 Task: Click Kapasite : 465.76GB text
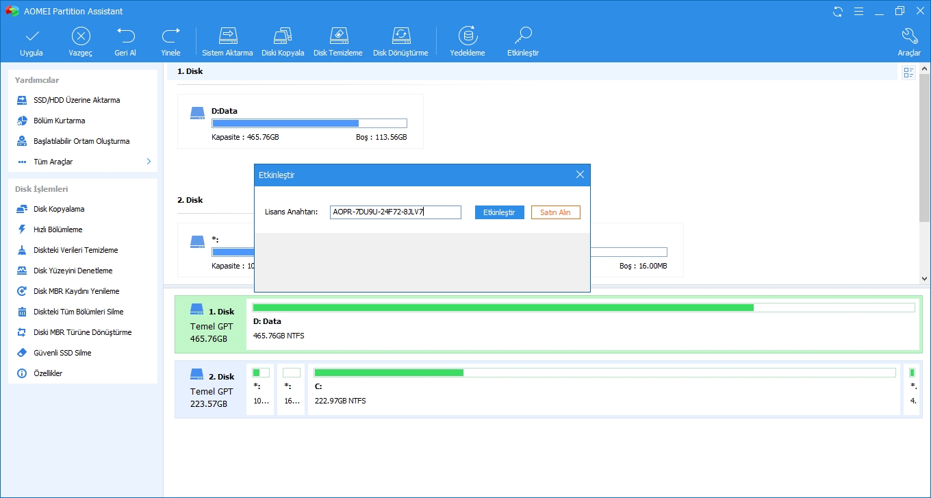click(x=245, y=137)
